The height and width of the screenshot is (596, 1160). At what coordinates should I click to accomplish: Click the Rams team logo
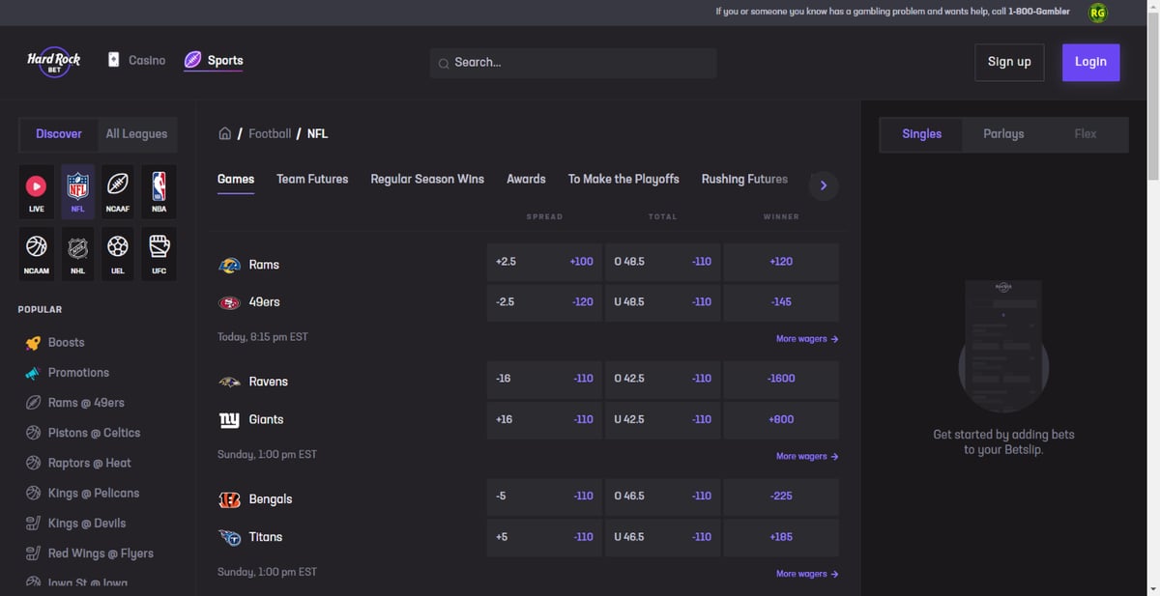(229, 265)
